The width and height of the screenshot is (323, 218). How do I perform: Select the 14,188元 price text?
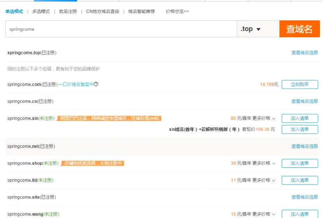point(269,84)
